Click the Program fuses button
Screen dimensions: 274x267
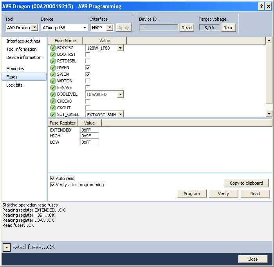[192, 194]
